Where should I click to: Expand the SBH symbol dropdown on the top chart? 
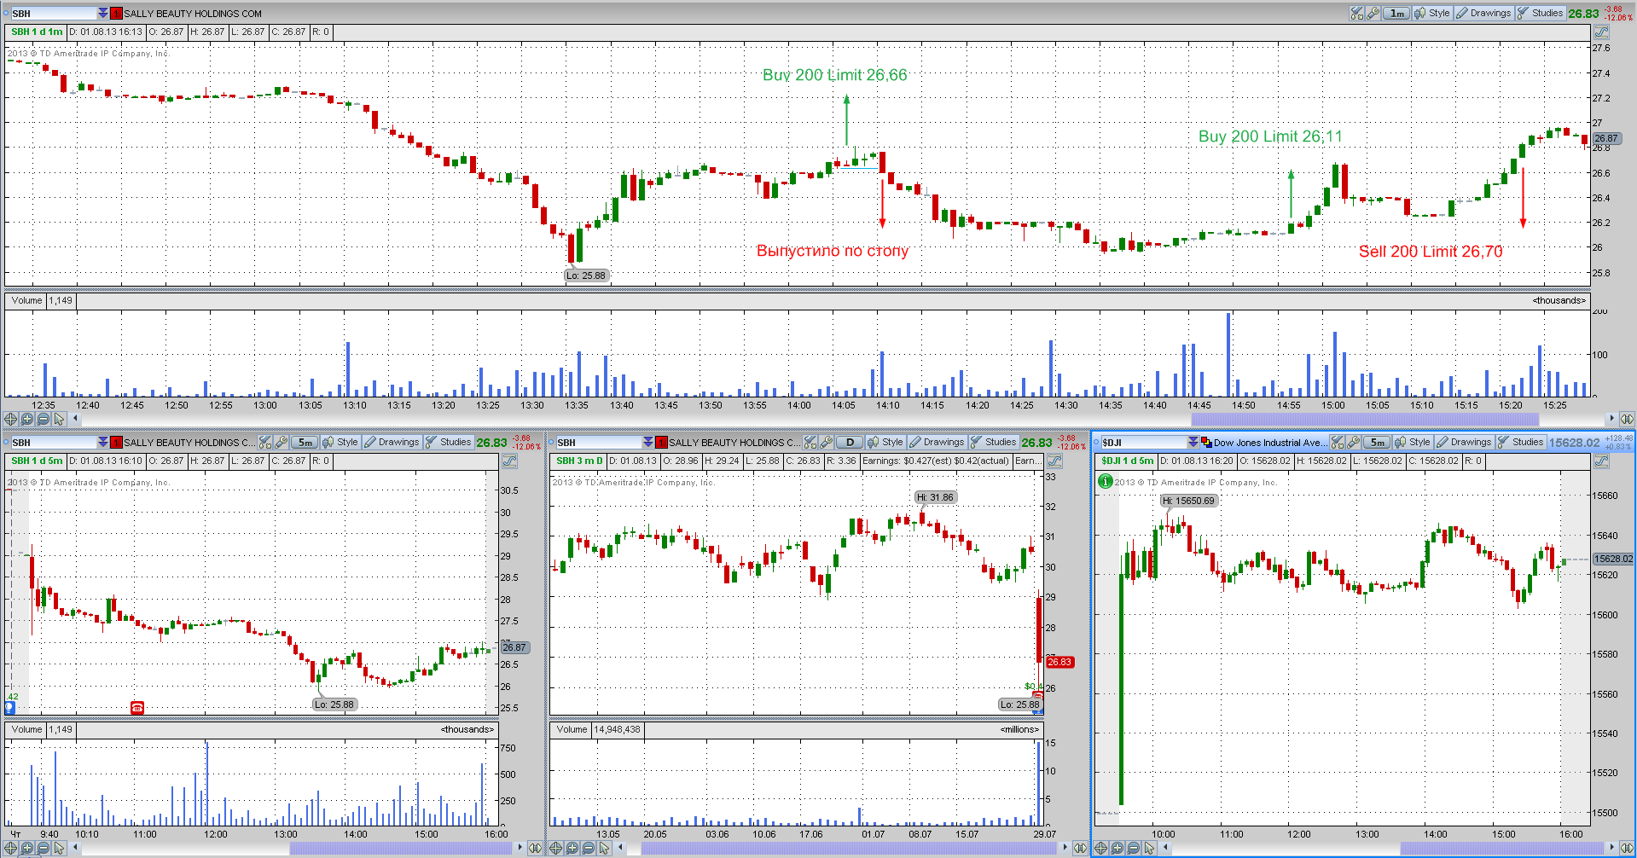point(103,13)
